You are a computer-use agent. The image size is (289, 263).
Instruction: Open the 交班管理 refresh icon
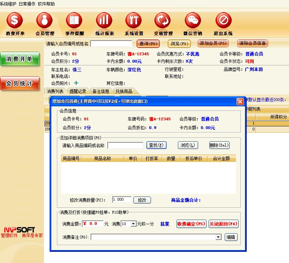[163, 21]
